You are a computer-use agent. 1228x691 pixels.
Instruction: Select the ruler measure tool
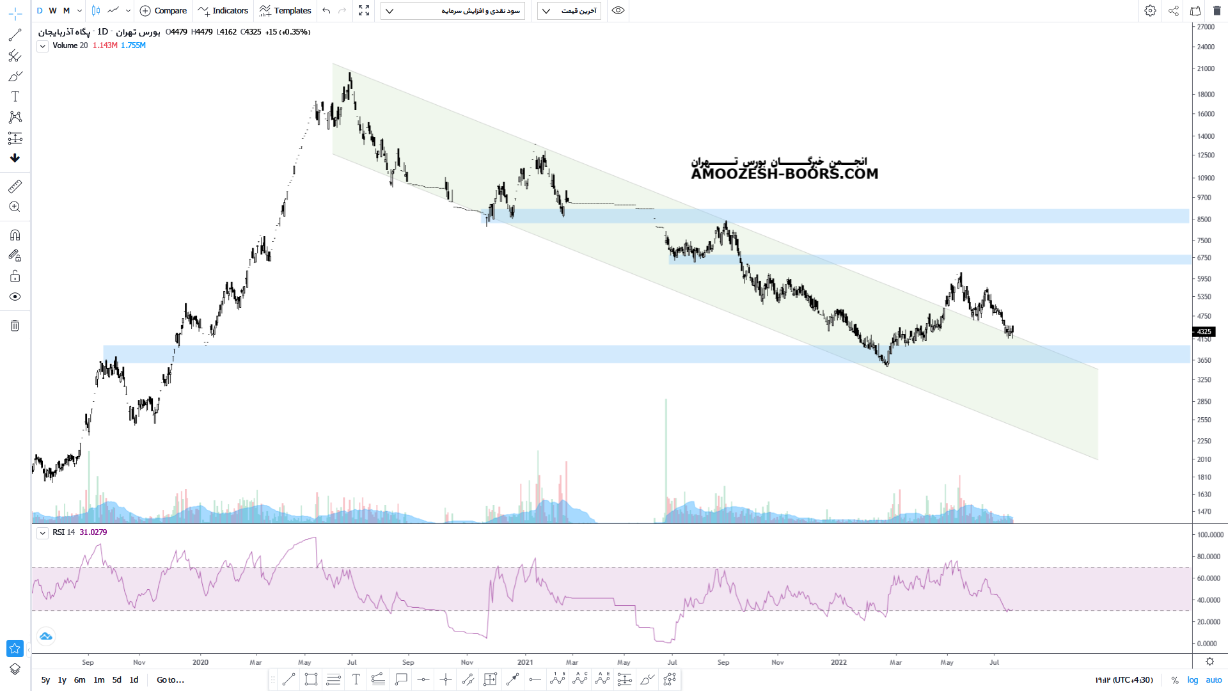(x=15, y=186)
